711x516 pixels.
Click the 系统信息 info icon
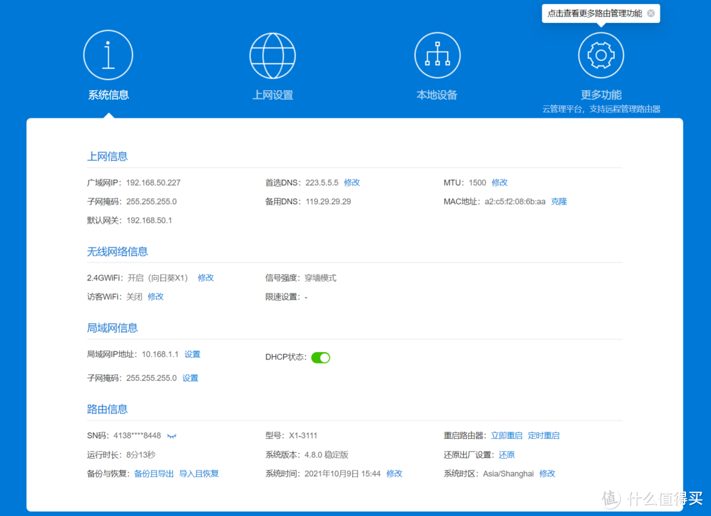point(108,55)
